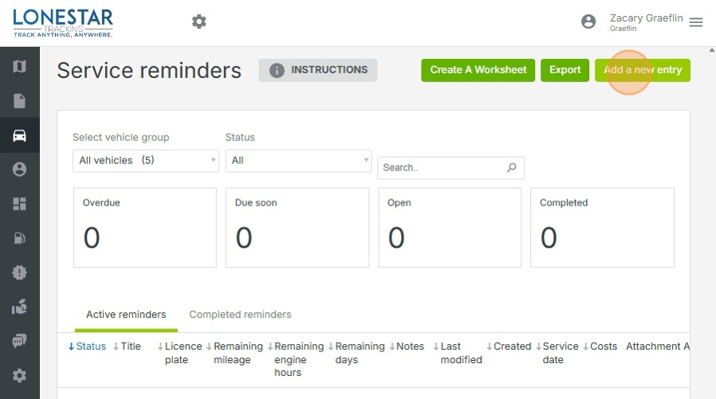Screen dimensions: 716x399
Task: Sort by Costs column header
Action: (600, 346)
